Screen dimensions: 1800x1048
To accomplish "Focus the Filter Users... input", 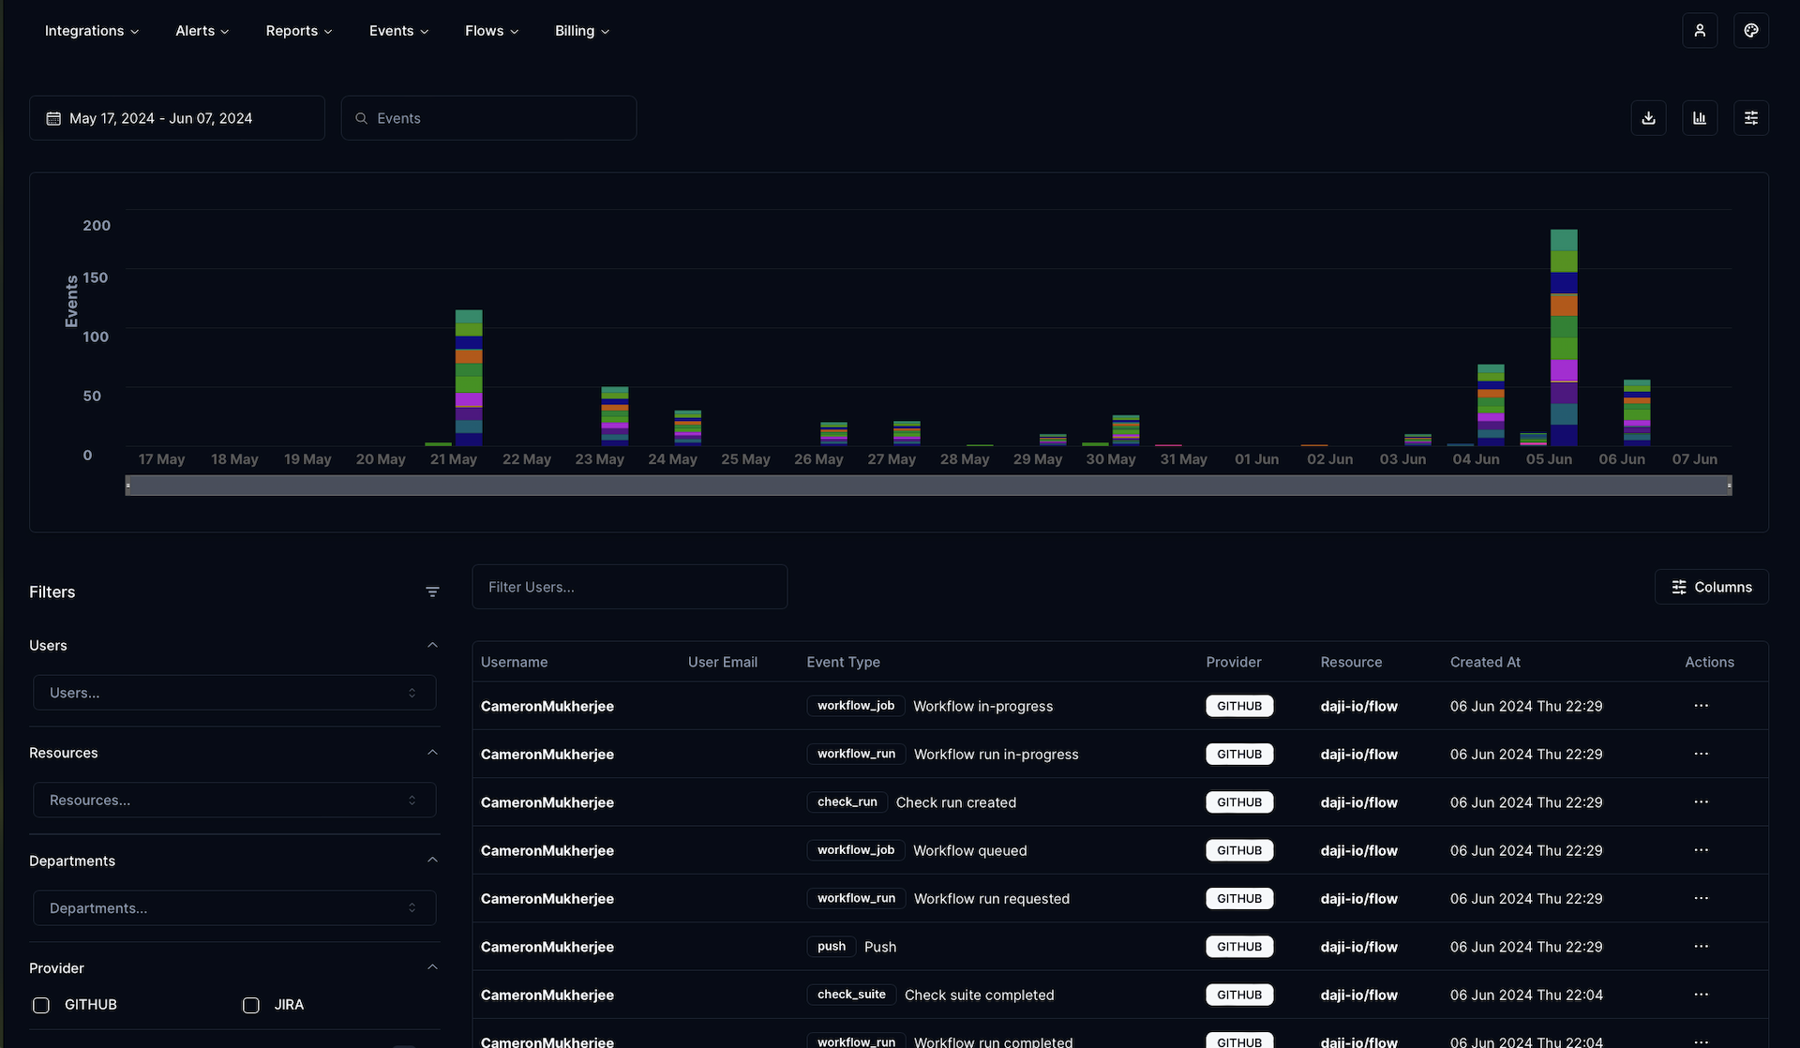I will point(630,587).
